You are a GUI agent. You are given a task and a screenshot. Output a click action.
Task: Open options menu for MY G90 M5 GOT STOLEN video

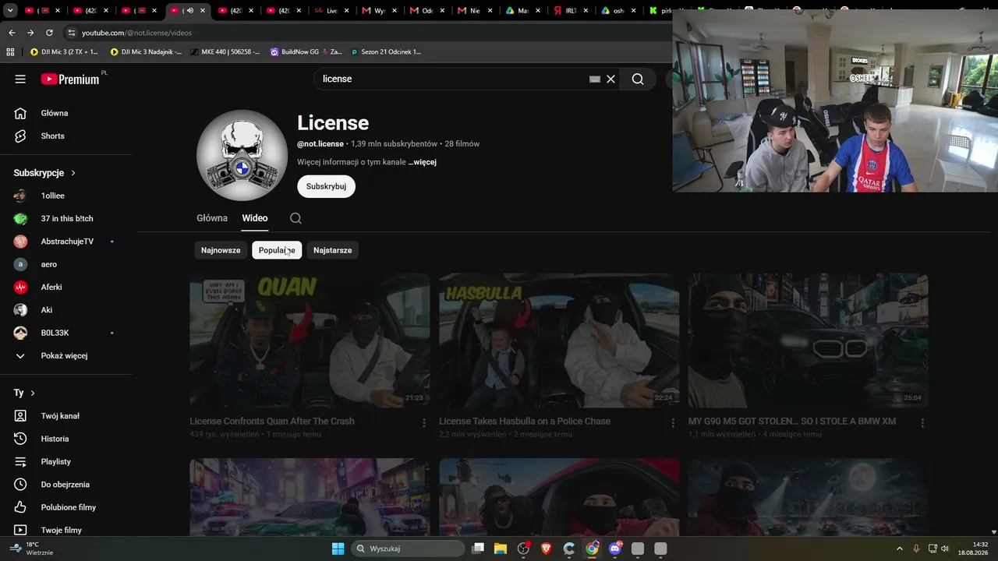(922, 422)
